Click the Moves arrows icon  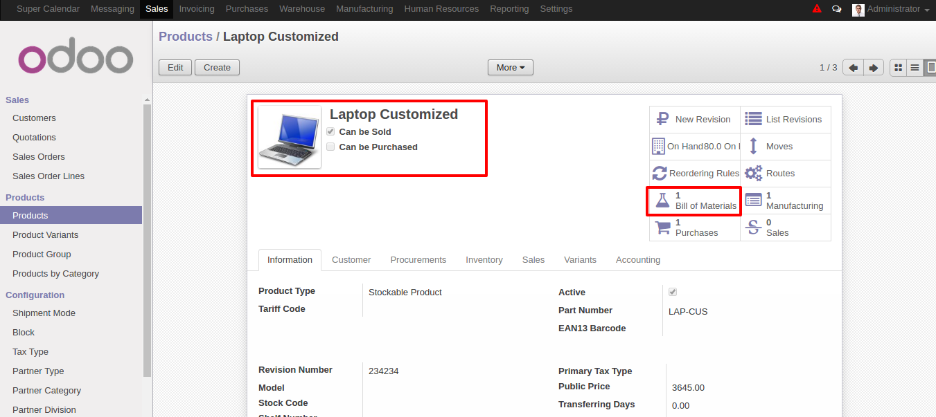[x=753, y=146]
